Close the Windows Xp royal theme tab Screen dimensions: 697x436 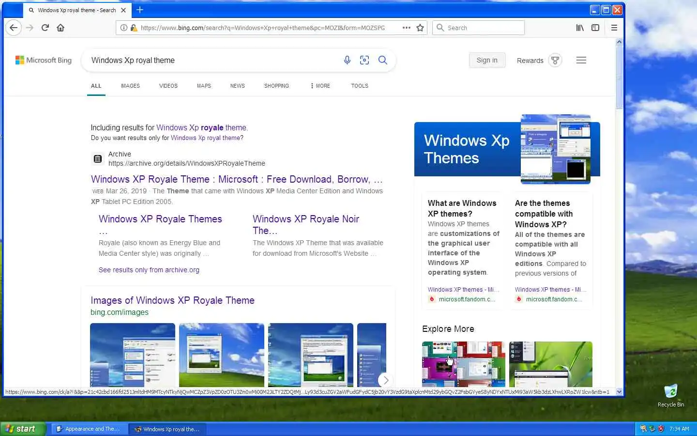click(x=123, y=10)
